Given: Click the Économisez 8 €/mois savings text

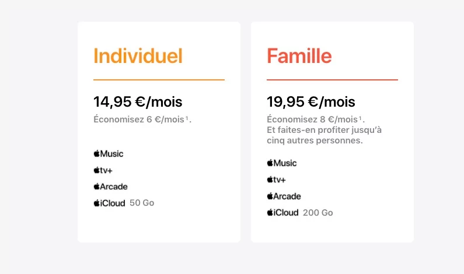Looking at the screenshot, I should tap(312, 120).
